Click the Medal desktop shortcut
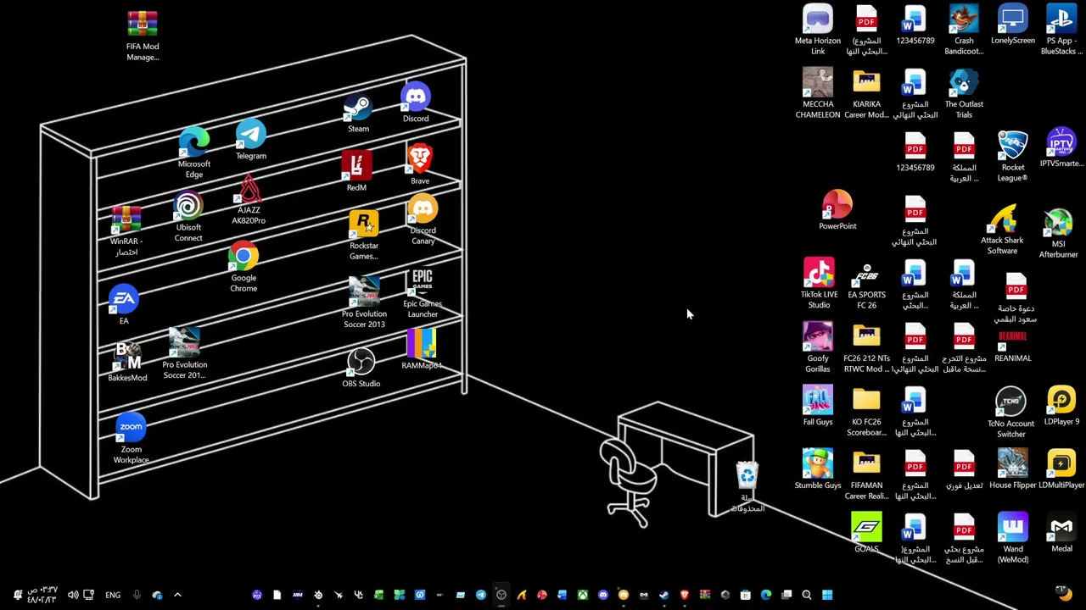 (1061, 533)
